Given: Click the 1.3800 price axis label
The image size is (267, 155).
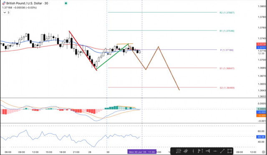Looking at the screenshot, I should pos(262,6).
